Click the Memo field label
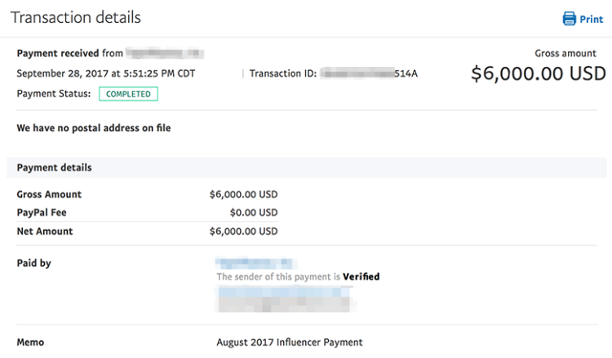Image resolution: width=612 pixels, height=358 pixels. (x=31, y=343)
